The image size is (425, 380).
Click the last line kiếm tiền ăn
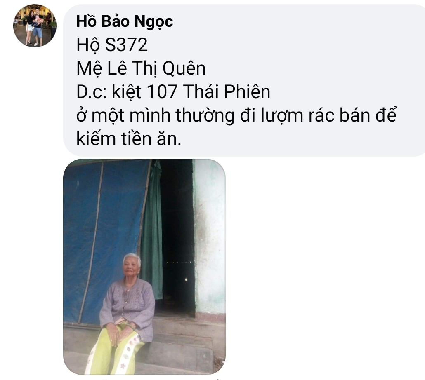click(129, 139)
